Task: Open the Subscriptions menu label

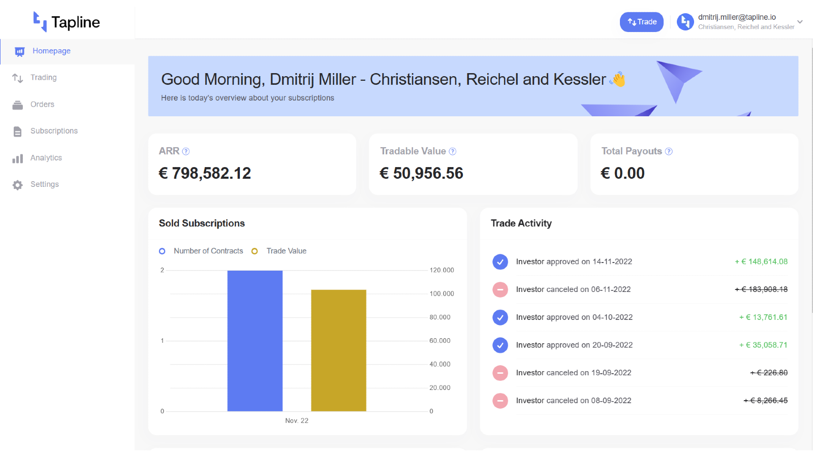Action: pyautogui.click(x=54, y=131)
